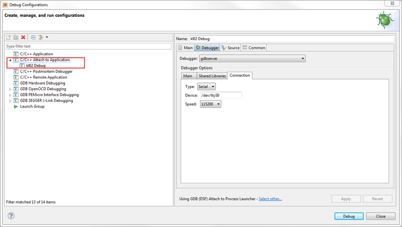The height and width of the screenshot is (227, 402).
Task: Click the kl02 Debug item's C icon
Action: tap(22, 66)
